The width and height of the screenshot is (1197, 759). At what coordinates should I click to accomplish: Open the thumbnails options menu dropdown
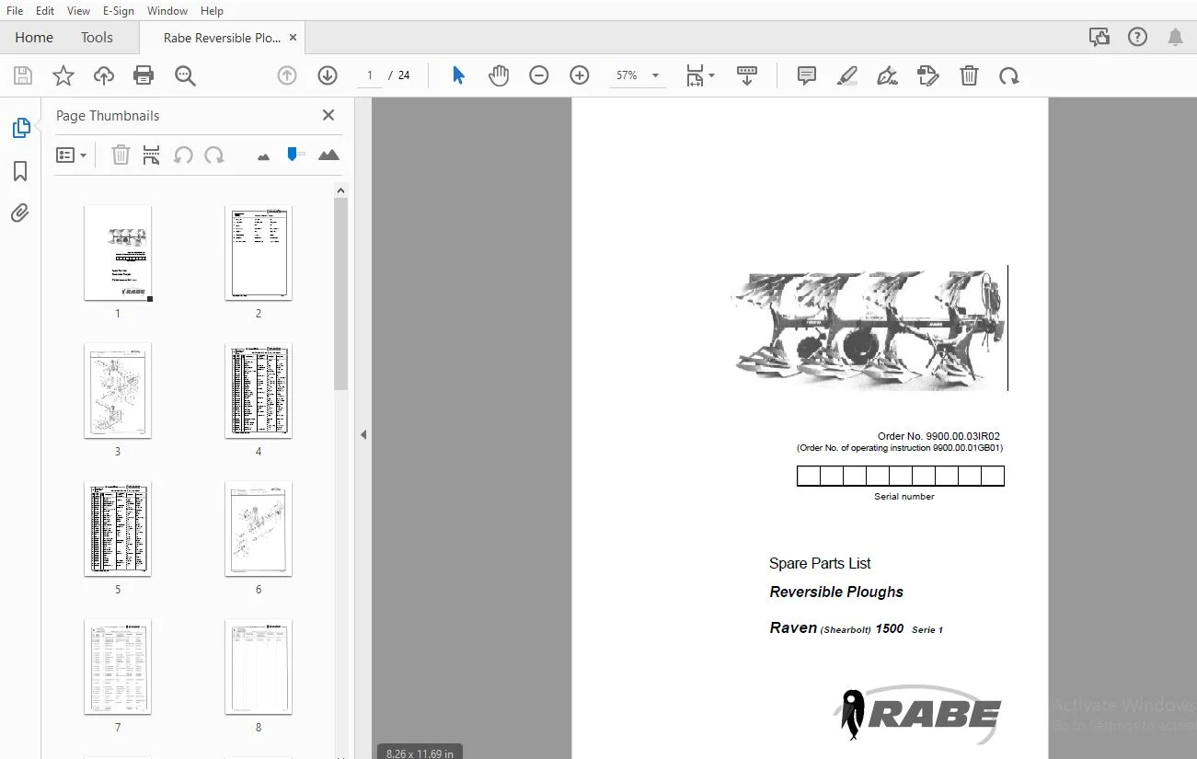[71, 155]
